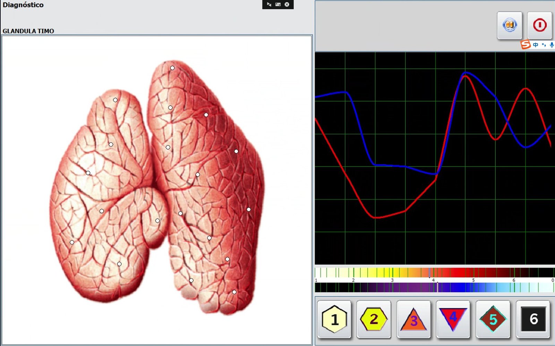Click the pale hexagon level 1 button
555x346 pixels.
tap(334, 319)
